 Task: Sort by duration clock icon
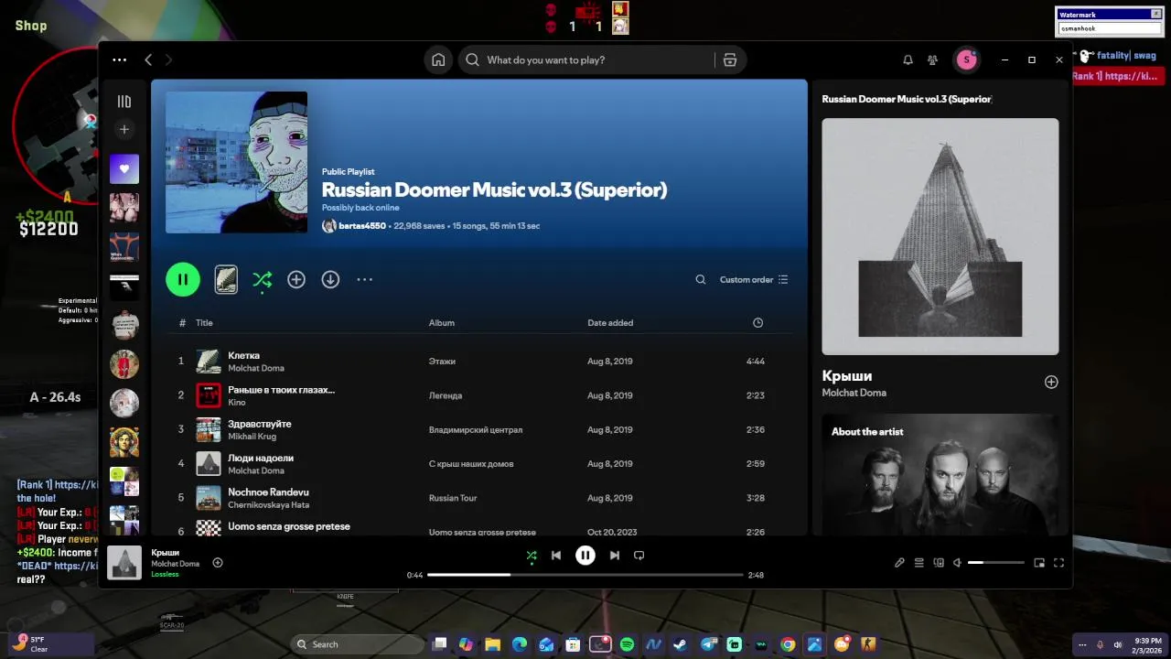(757, 322)
